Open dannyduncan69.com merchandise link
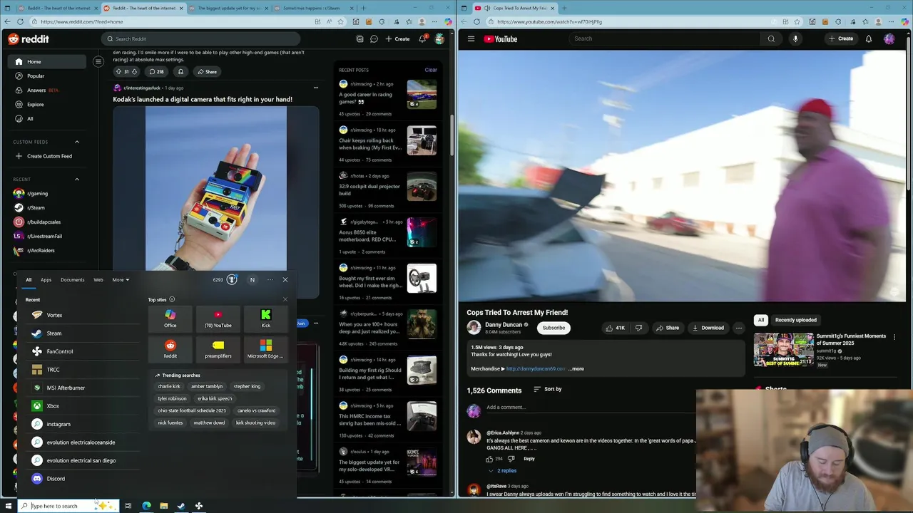Image resolution: width=913 pixels, height=513 pixels. point(536,369)
